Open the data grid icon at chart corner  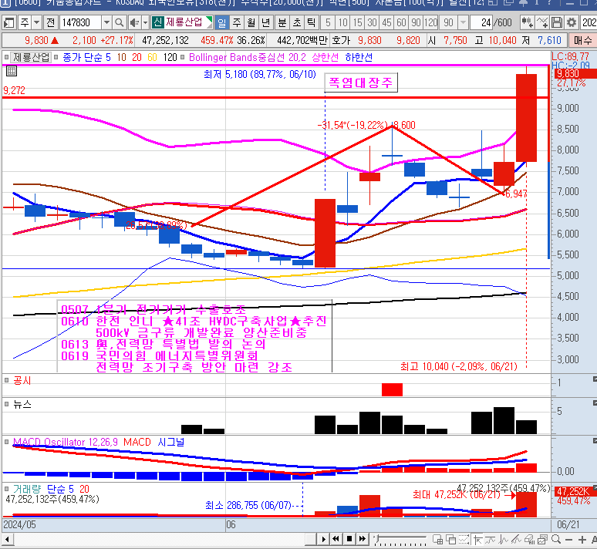tap(11, 72)
